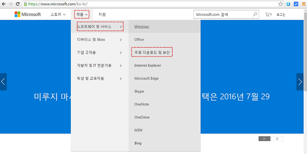Collapse the 제품 dropdown menu
The width and height of the screenshot is (307, 154).
[82, 15]
